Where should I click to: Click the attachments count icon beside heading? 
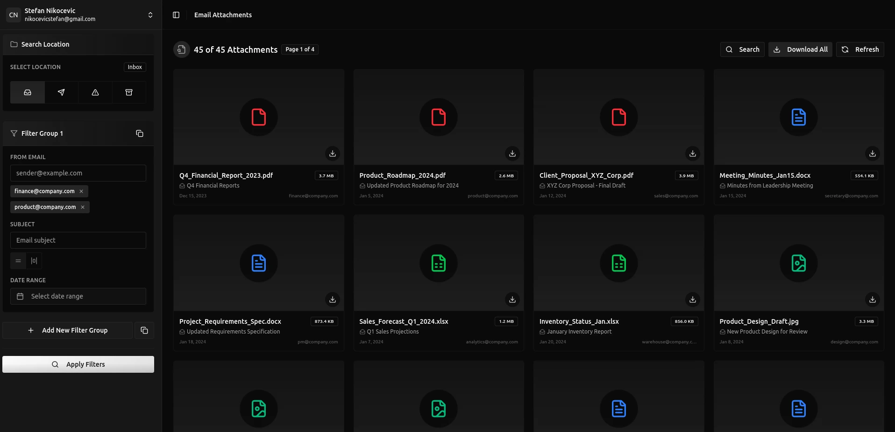[x=182, y=49]
